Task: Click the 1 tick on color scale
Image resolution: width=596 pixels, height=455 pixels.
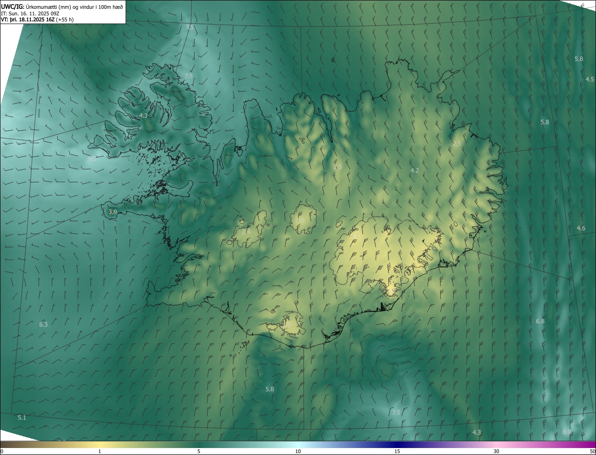Action: [100, 452]
